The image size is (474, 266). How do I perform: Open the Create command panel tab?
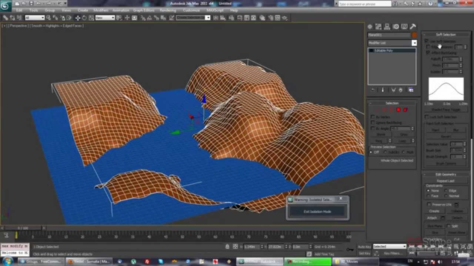(x=370, y=27)
